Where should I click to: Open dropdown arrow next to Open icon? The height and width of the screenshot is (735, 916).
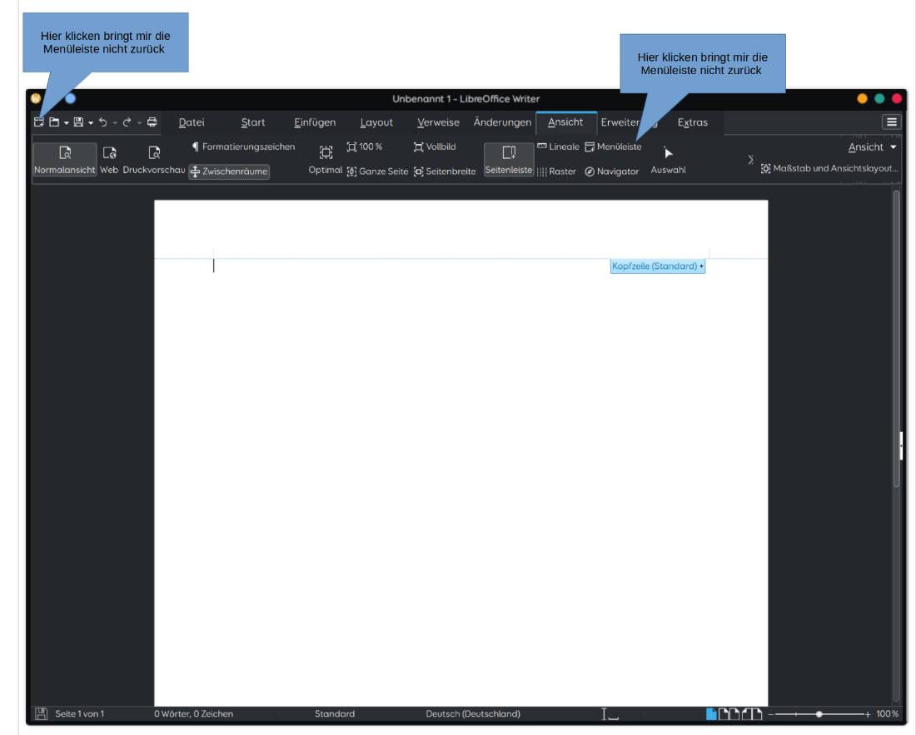[67, 123]
